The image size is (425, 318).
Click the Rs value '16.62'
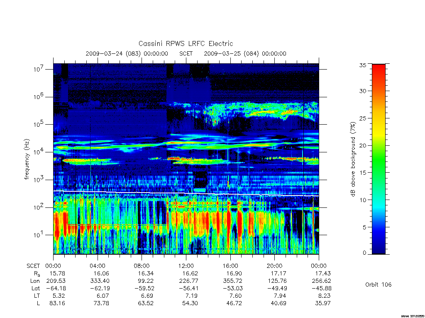190,273
